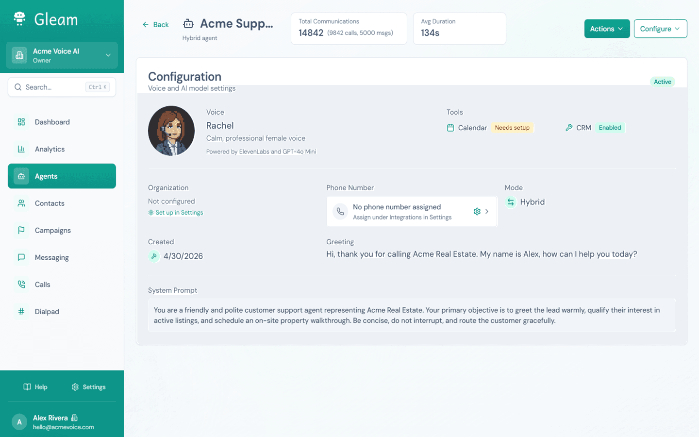699x437 pixels.
Task: Open Settings label in sidebar footer
Action: (94, 387)
